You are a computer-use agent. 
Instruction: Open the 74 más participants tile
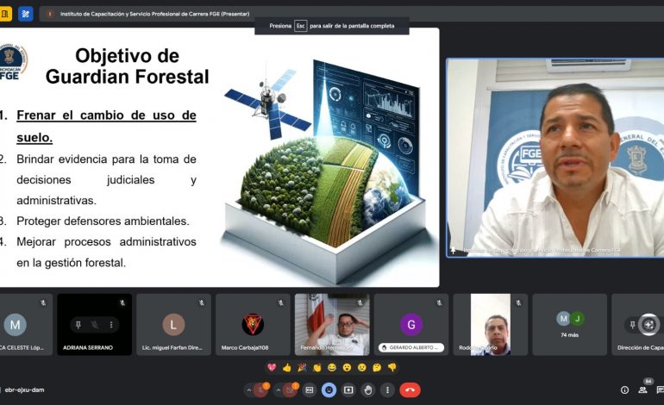tap(569, 325)
